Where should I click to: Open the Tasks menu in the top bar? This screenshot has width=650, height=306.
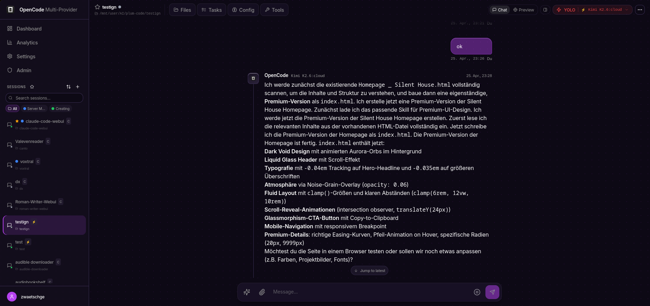pos(212,10)
